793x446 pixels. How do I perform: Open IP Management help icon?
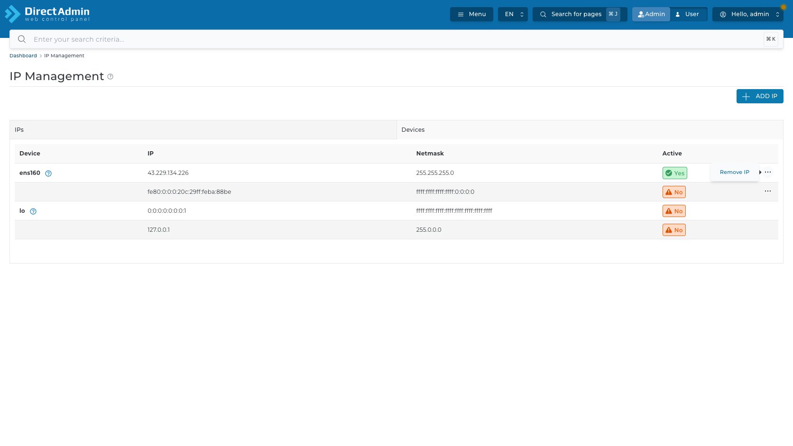tap(110, 77)
